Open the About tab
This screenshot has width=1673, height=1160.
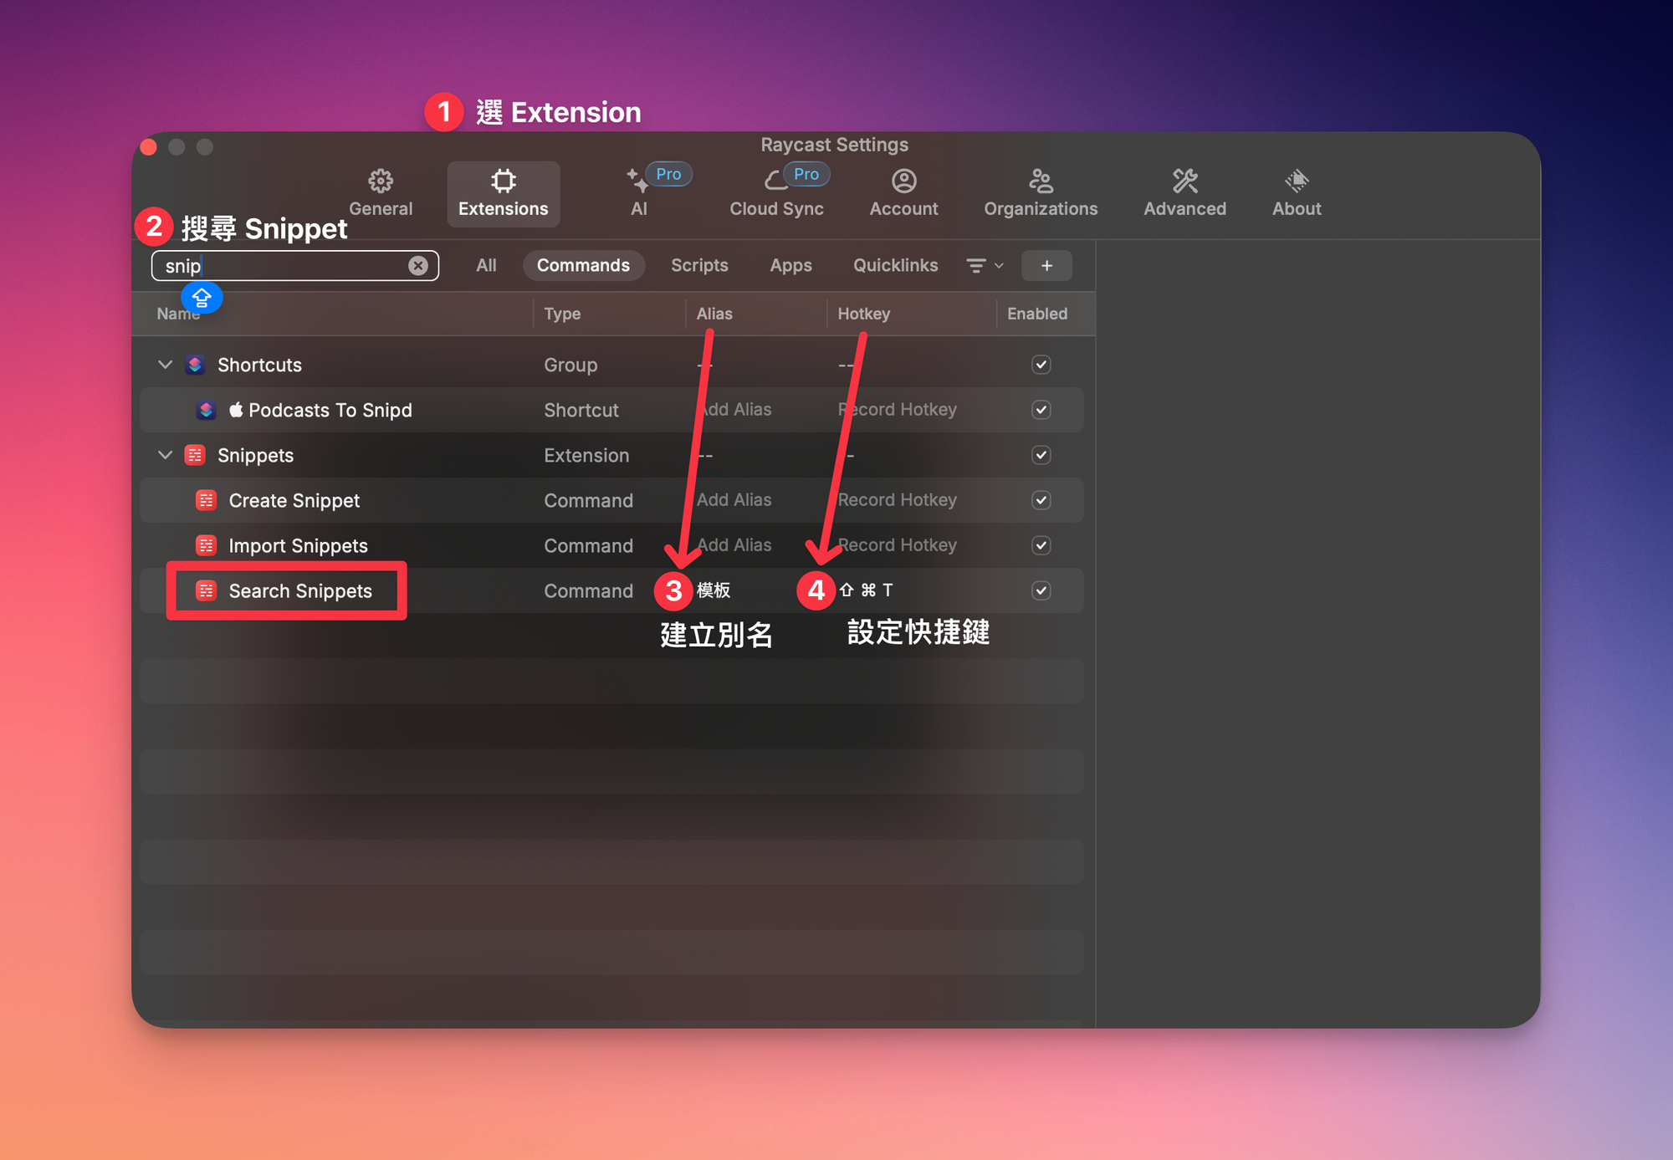(x=1297, y=193)
